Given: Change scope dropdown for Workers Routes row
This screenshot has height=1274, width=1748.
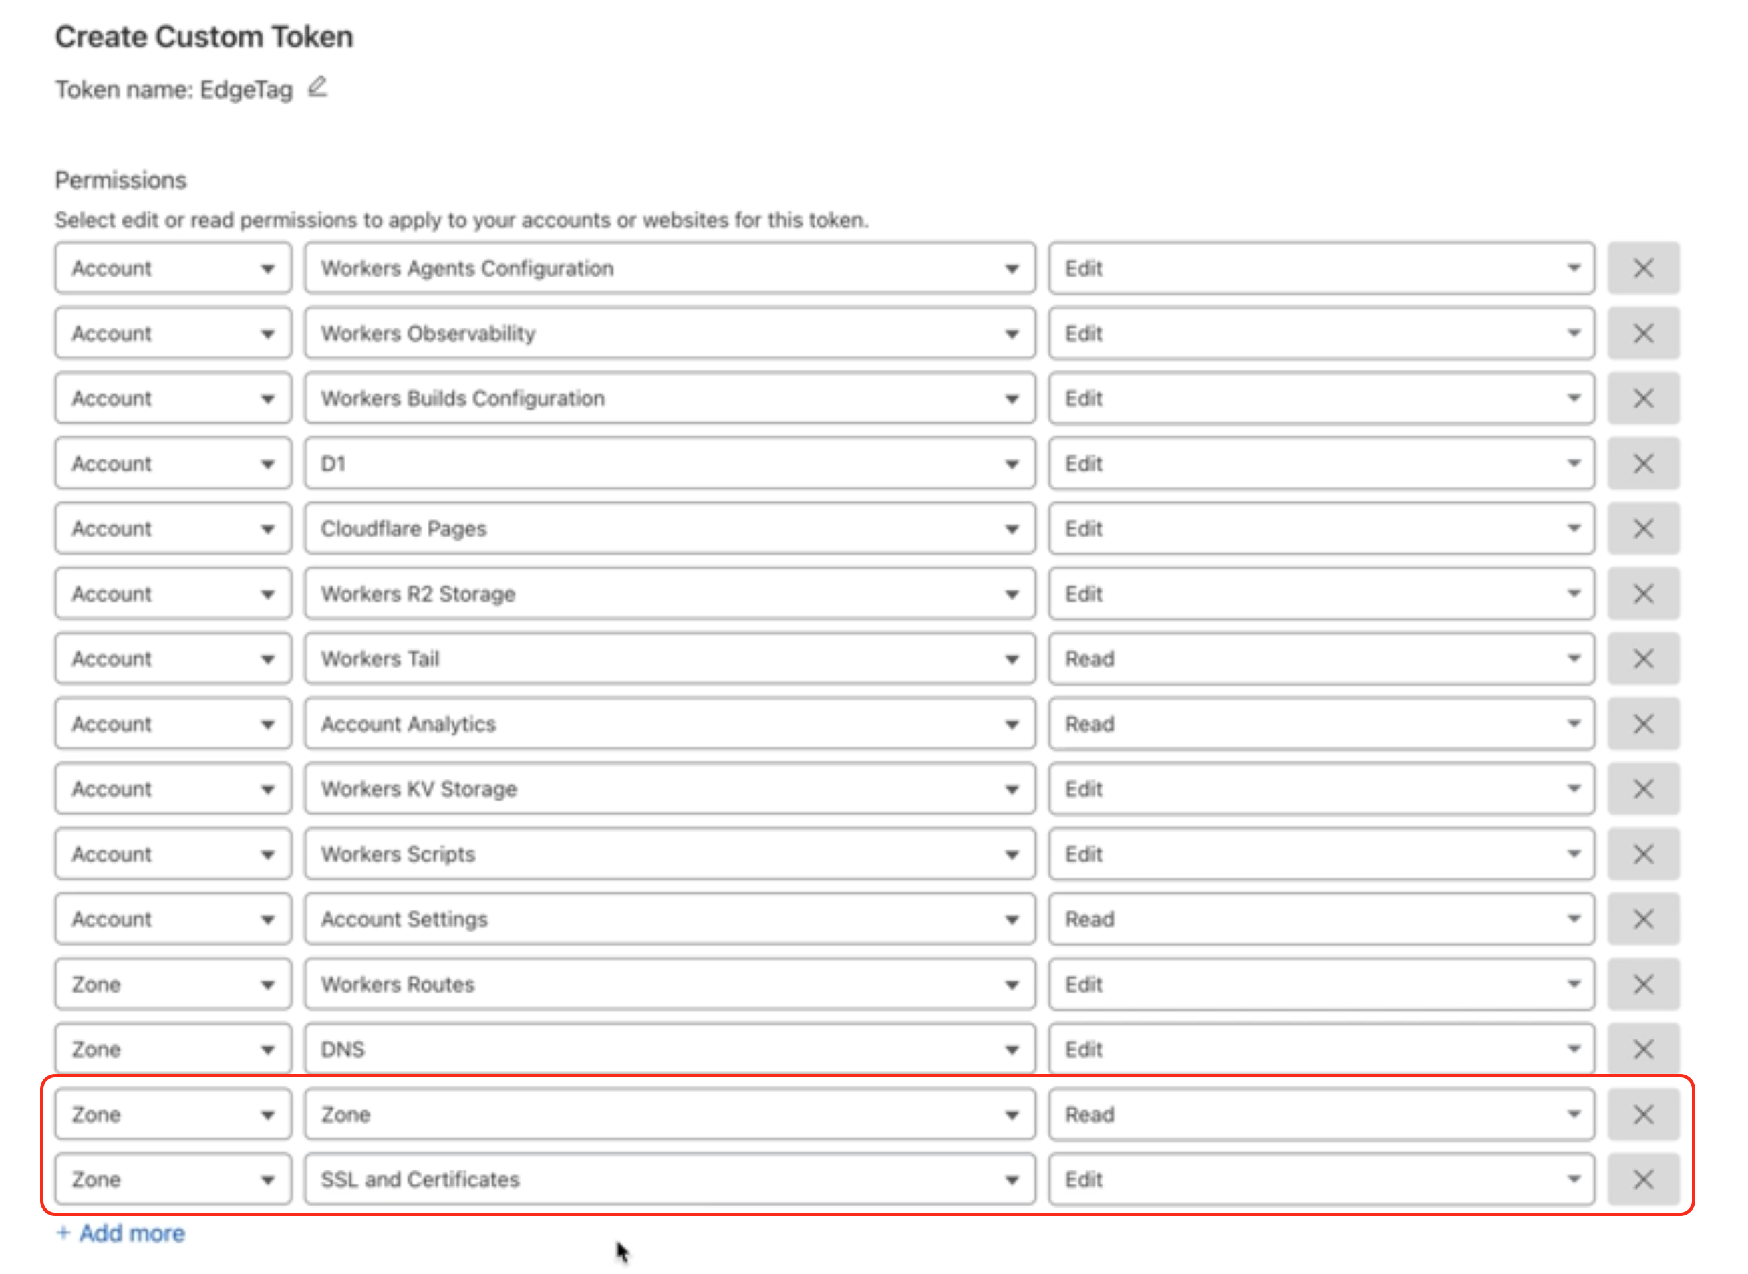Looking at the screenshot, I should pyautogui.click(x=172, y=984).
